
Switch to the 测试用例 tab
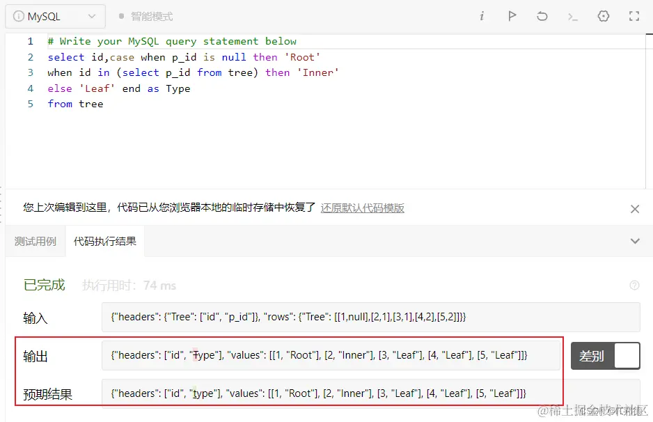pos(36,241)
